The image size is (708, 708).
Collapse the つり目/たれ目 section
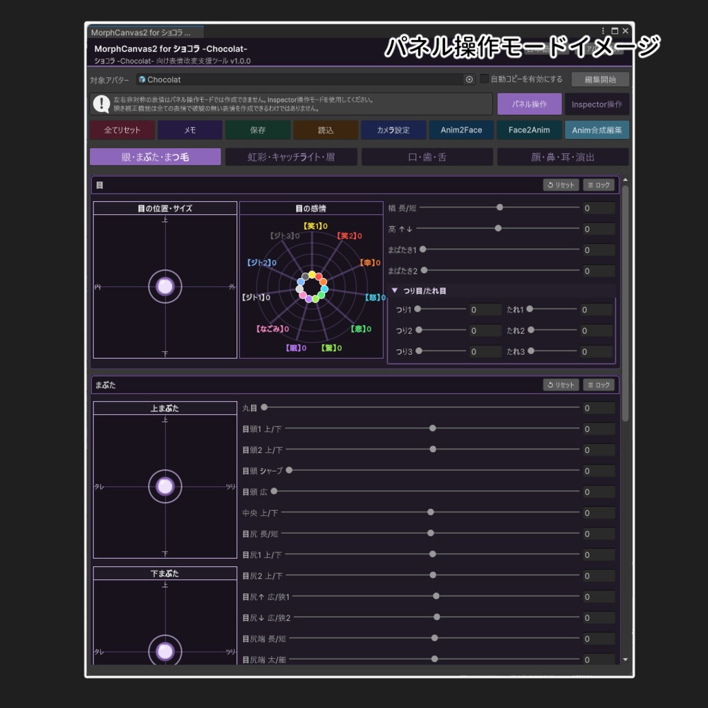coord(395,290)
